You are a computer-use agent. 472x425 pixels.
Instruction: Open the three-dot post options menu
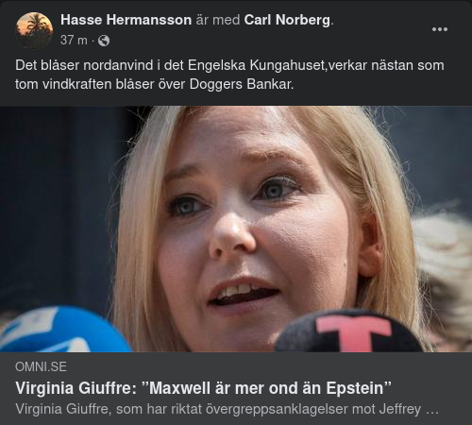click(x=440, y=29)
